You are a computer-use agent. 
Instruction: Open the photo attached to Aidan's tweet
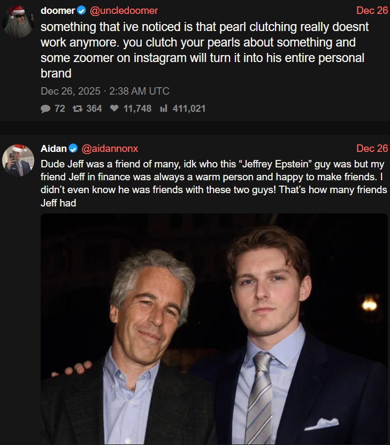click(x=214, y=329)
